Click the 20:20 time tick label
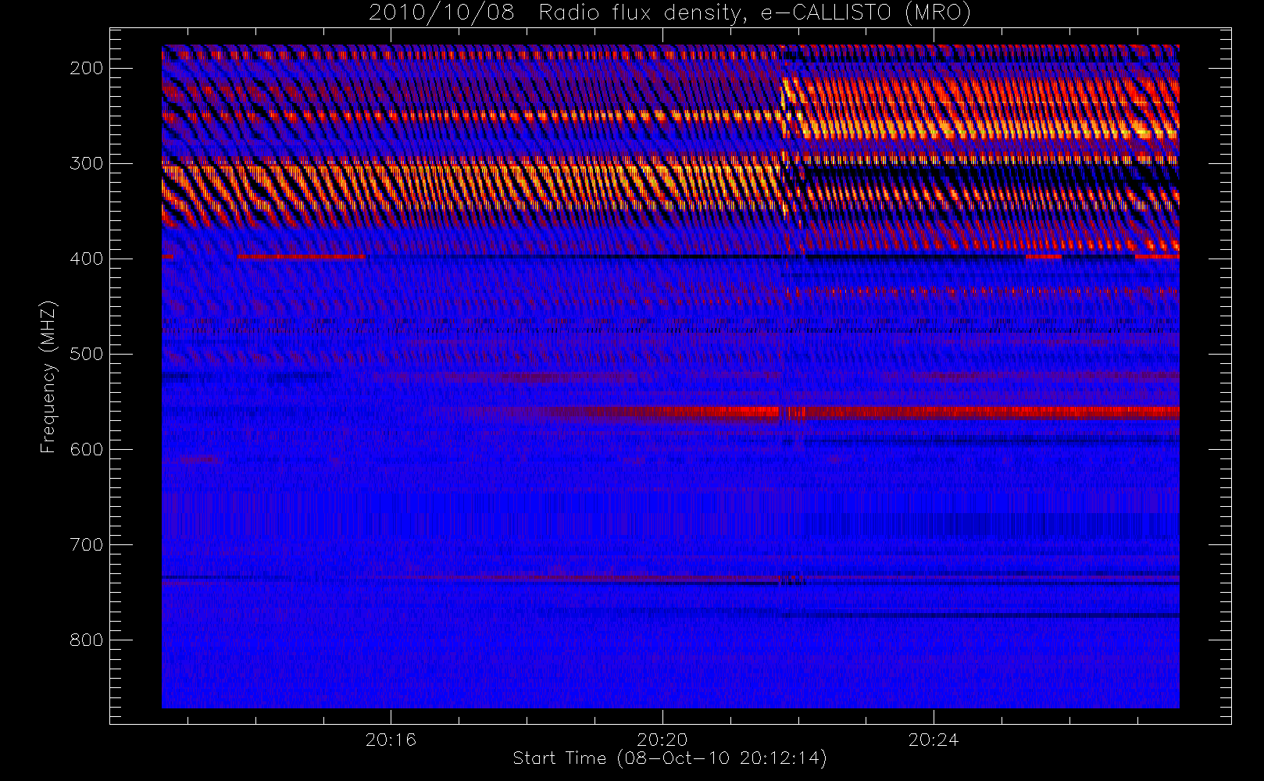The height and width of the screenshot is (781, 1264). pyautogui.click(x=662, y=740)
